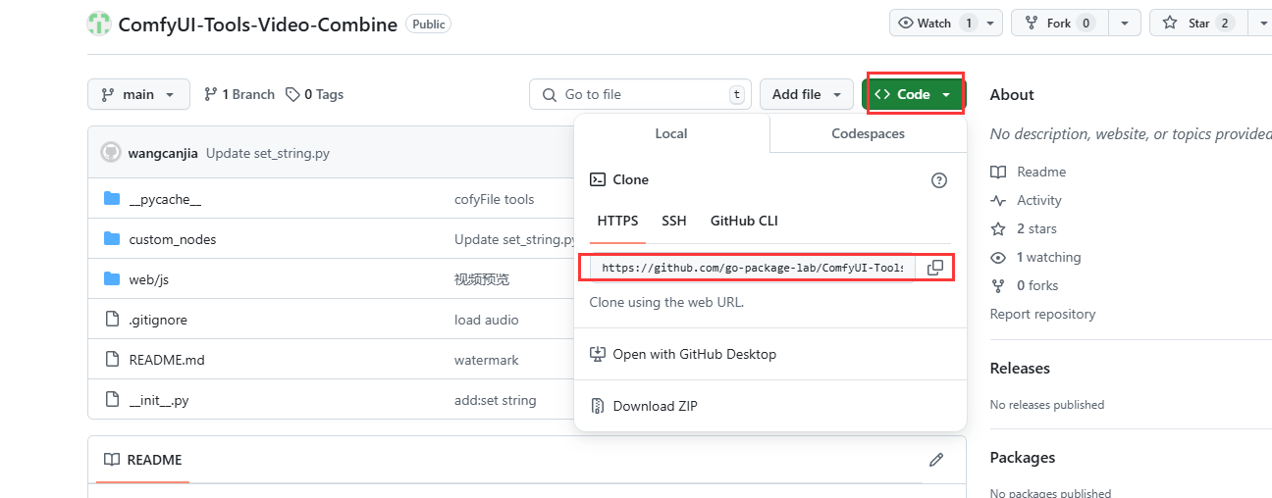
Task: Click the edit README pencil icon
Action: click(936, 460)
